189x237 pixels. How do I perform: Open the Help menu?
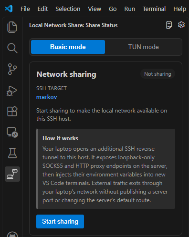coord(180,9)
